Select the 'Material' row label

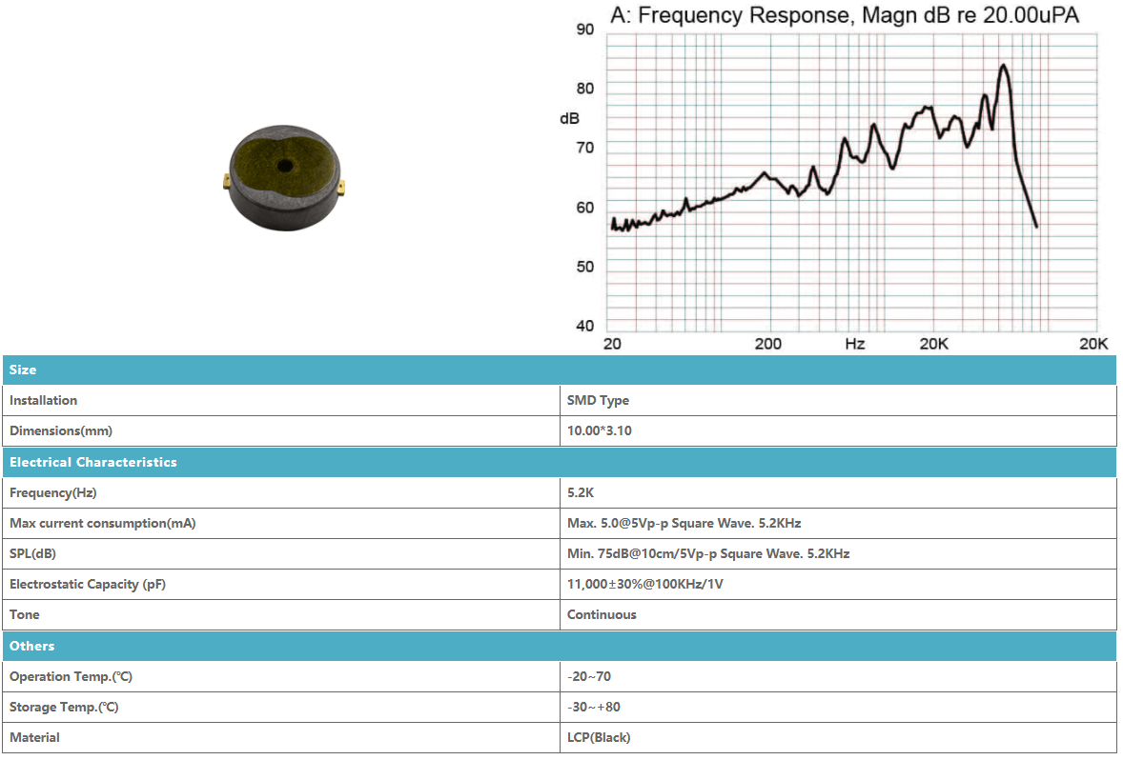point(34,738)
